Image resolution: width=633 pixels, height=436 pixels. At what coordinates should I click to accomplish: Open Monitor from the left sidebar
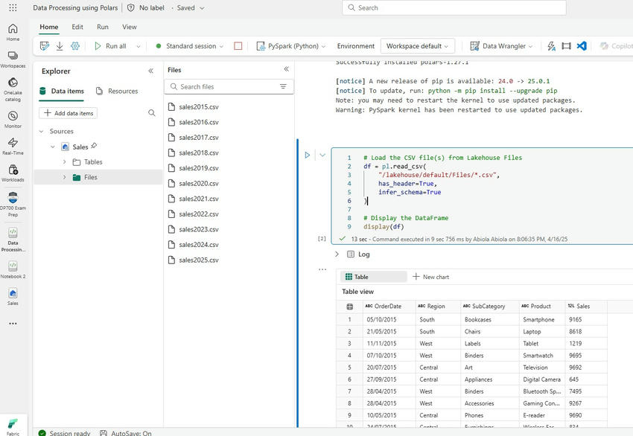12,117
